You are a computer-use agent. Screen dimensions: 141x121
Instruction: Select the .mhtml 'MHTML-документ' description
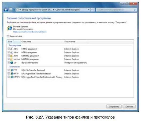pyautogui.click(x=30, y=59)
